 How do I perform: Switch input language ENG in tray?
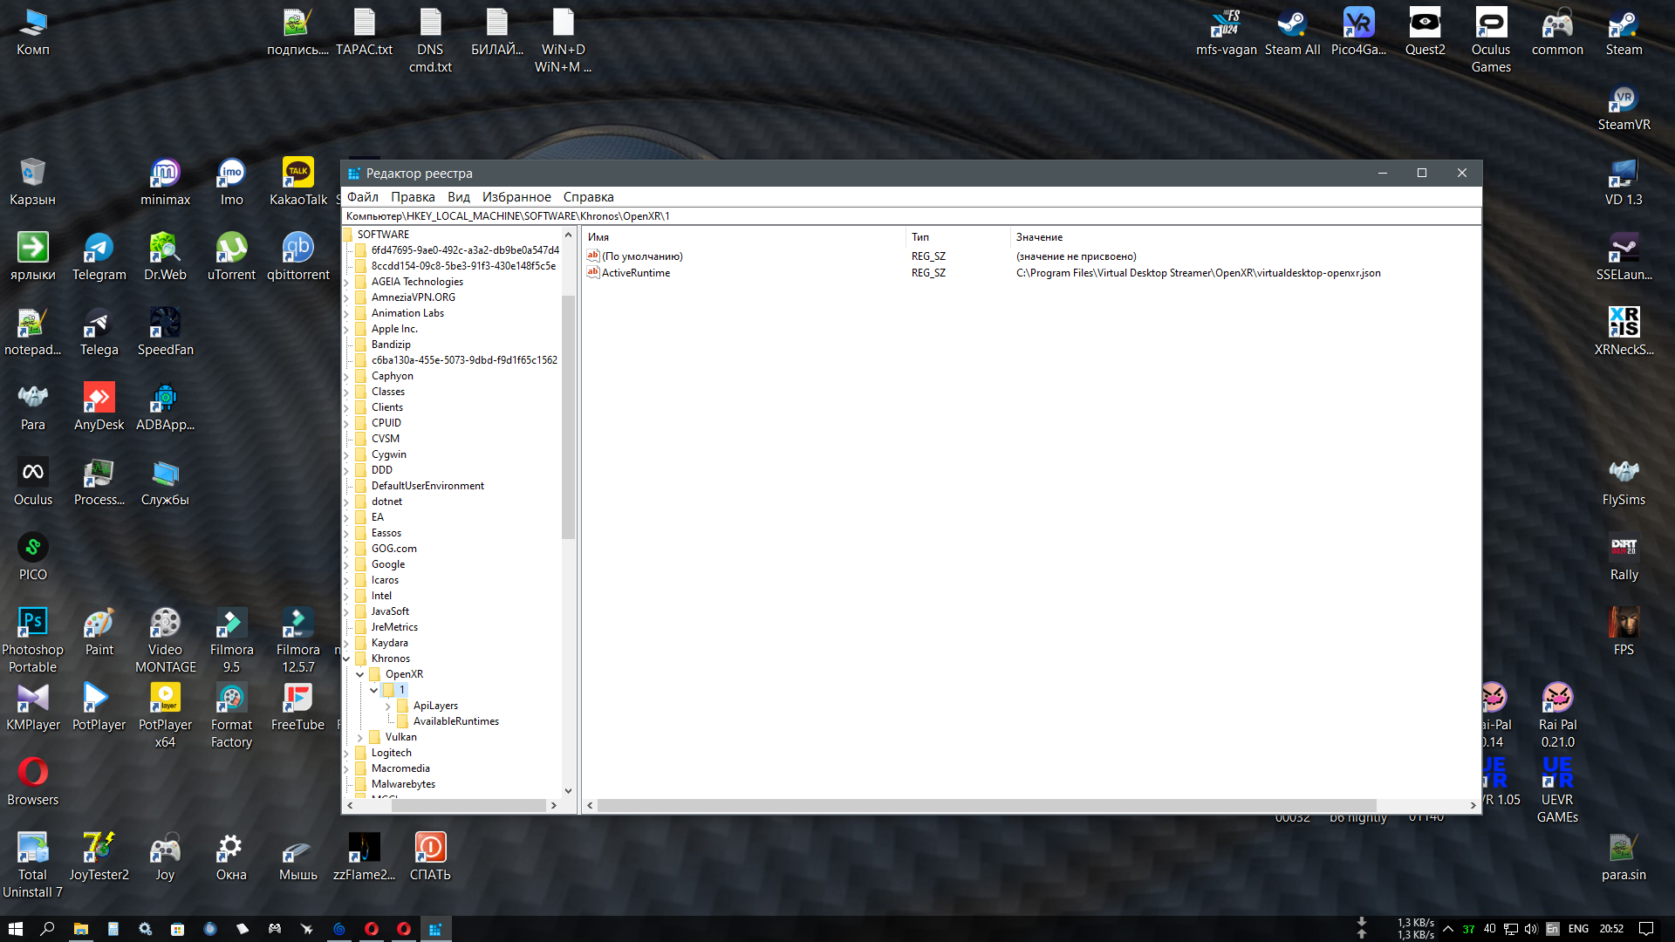point(1577,929)
